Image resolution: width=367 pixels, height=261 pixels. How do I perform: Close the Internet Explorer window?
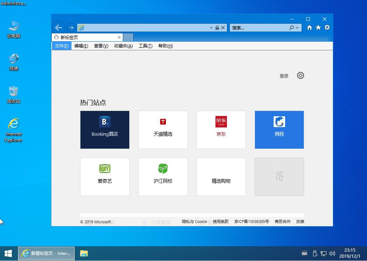tap(324, 19)
